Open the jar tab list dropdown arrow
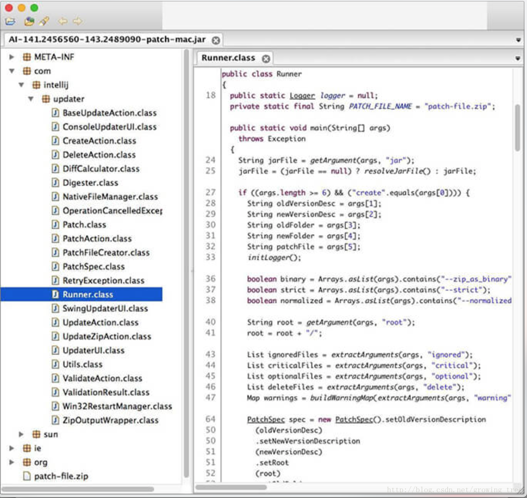This screenshot has width=527, height=498. [518, 40]
